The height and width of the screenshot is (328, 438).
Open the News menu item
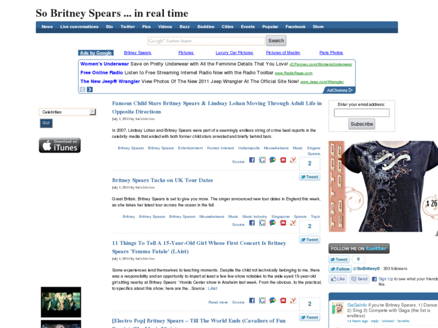[47, 27]
